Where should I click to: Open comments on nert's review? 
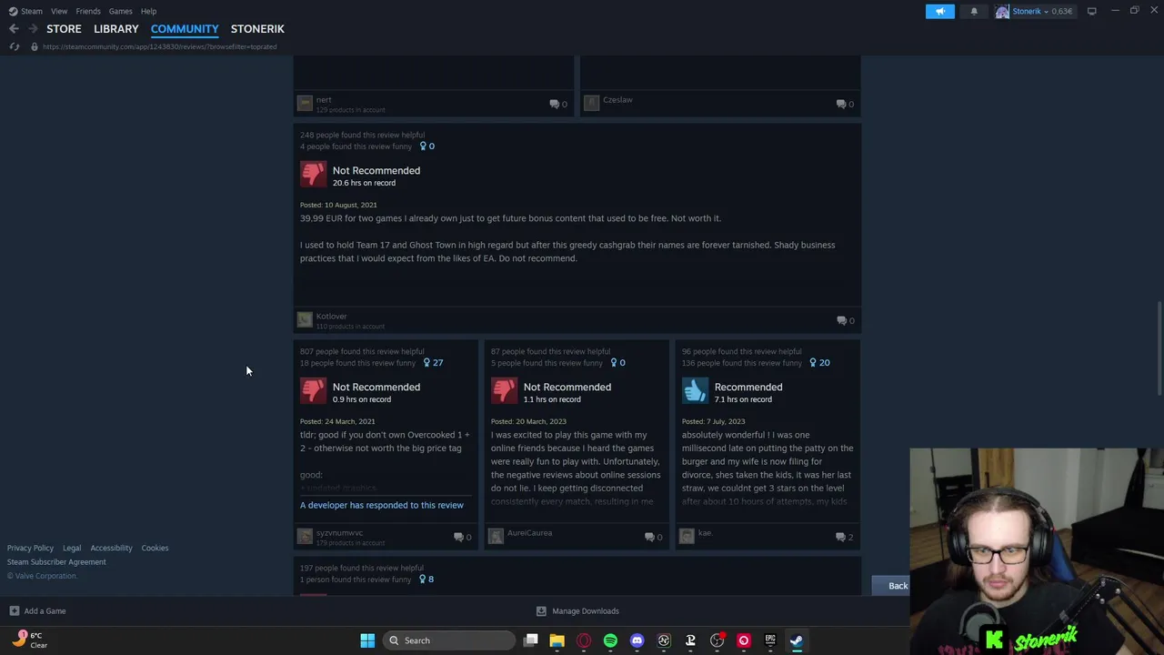558,104
